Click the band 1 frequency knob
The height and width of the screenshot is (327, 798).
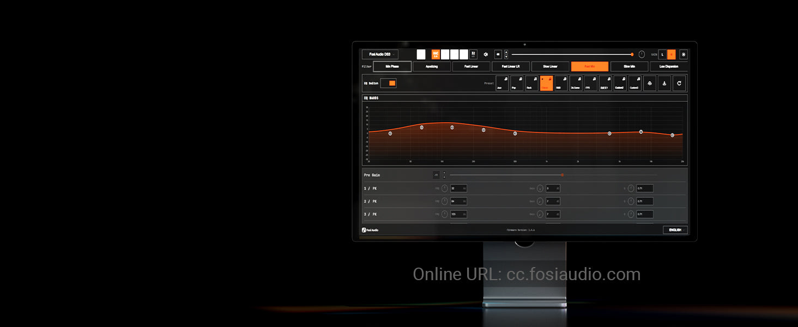click(444, 189)
